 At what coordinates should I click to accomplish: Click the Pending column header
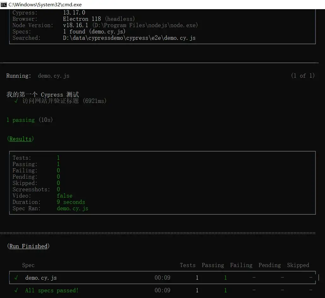pos(270,265)
